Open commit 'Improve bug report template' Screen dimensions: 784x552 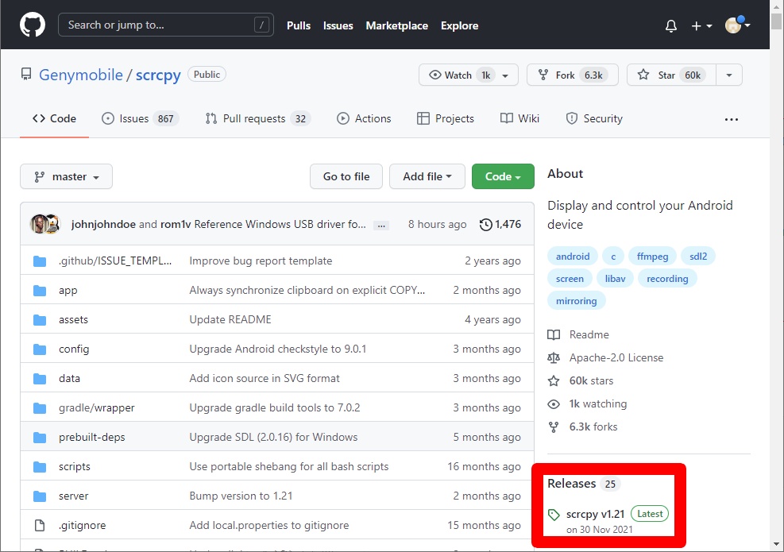point(261,261)
